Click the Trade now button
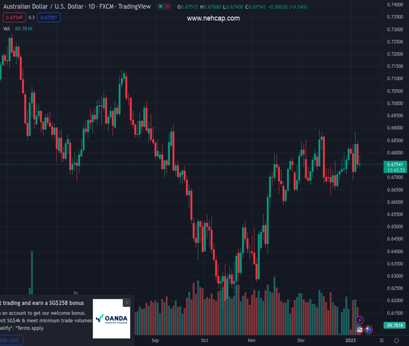The height and width of the screenshot is (346, 409). pyautogui.click(x=10, y=340)
